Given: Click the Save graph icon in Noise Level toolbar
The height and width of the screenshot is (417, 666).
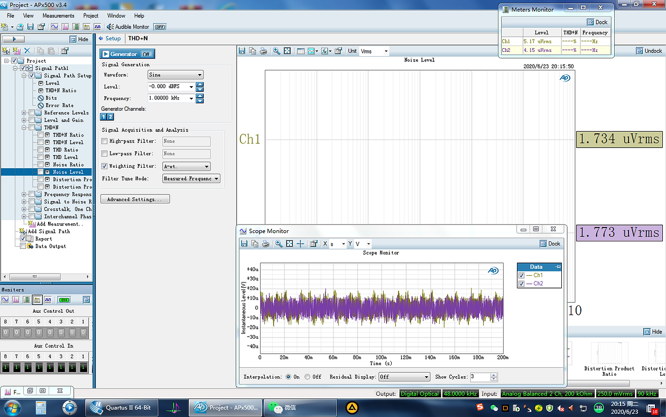Looking at the screenshot, I should click(242, 51).
